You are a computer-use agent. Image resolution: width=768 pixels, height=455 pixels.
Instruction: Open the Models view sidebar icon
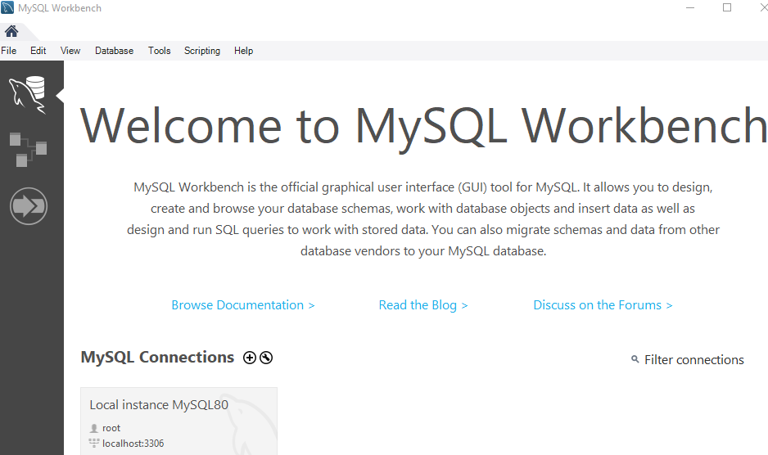(28, 149)
